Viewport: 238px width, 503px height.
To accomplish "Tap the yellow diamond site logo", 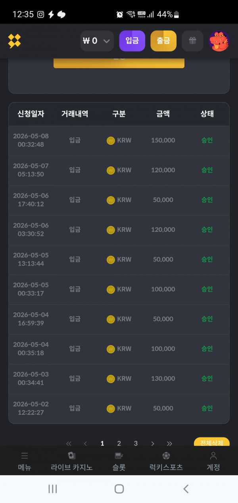I will (14, 41).
